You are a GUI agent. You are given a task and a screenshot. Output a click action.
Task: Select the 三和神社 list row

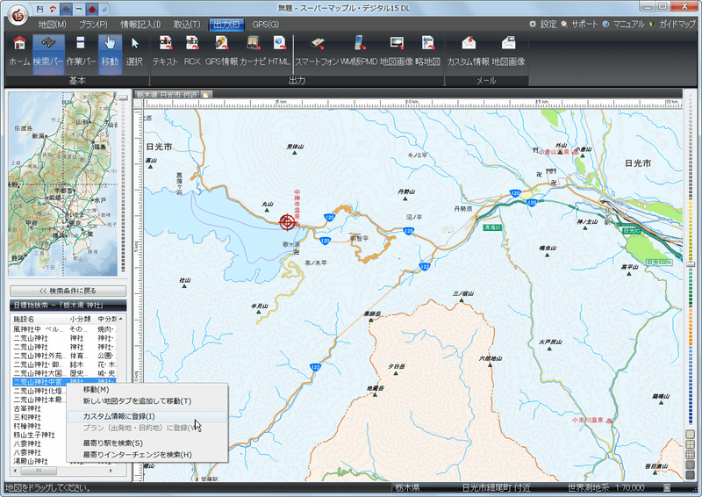[39, 417]
